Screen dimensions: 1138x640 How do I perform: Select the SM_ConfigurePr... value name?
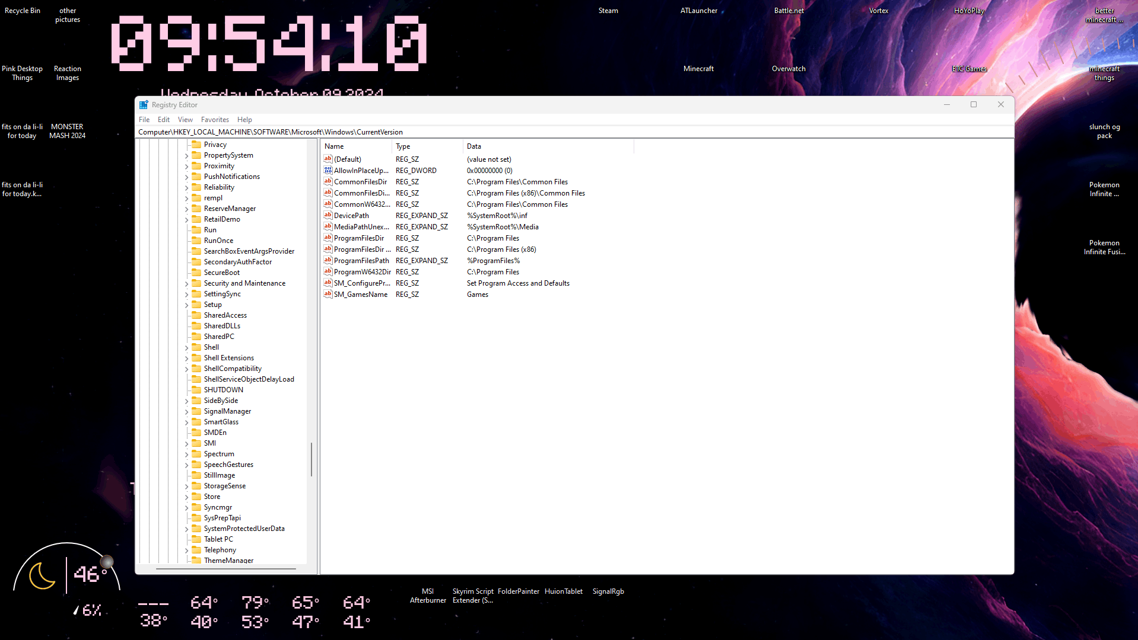point(362,283)
